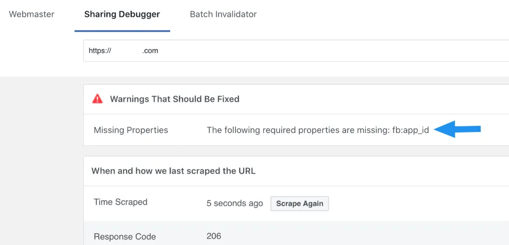Click the .com portion of the URL

150,51
